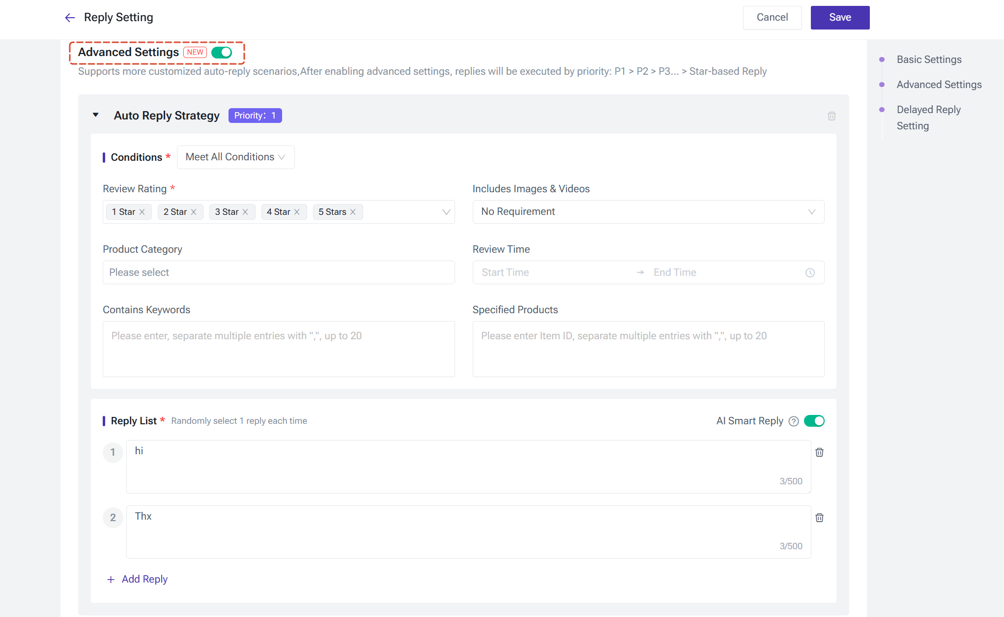Toggle off Advanced Settings switch
The image size is (1004, 617).
pyautogui.click(x=222, y=53)
